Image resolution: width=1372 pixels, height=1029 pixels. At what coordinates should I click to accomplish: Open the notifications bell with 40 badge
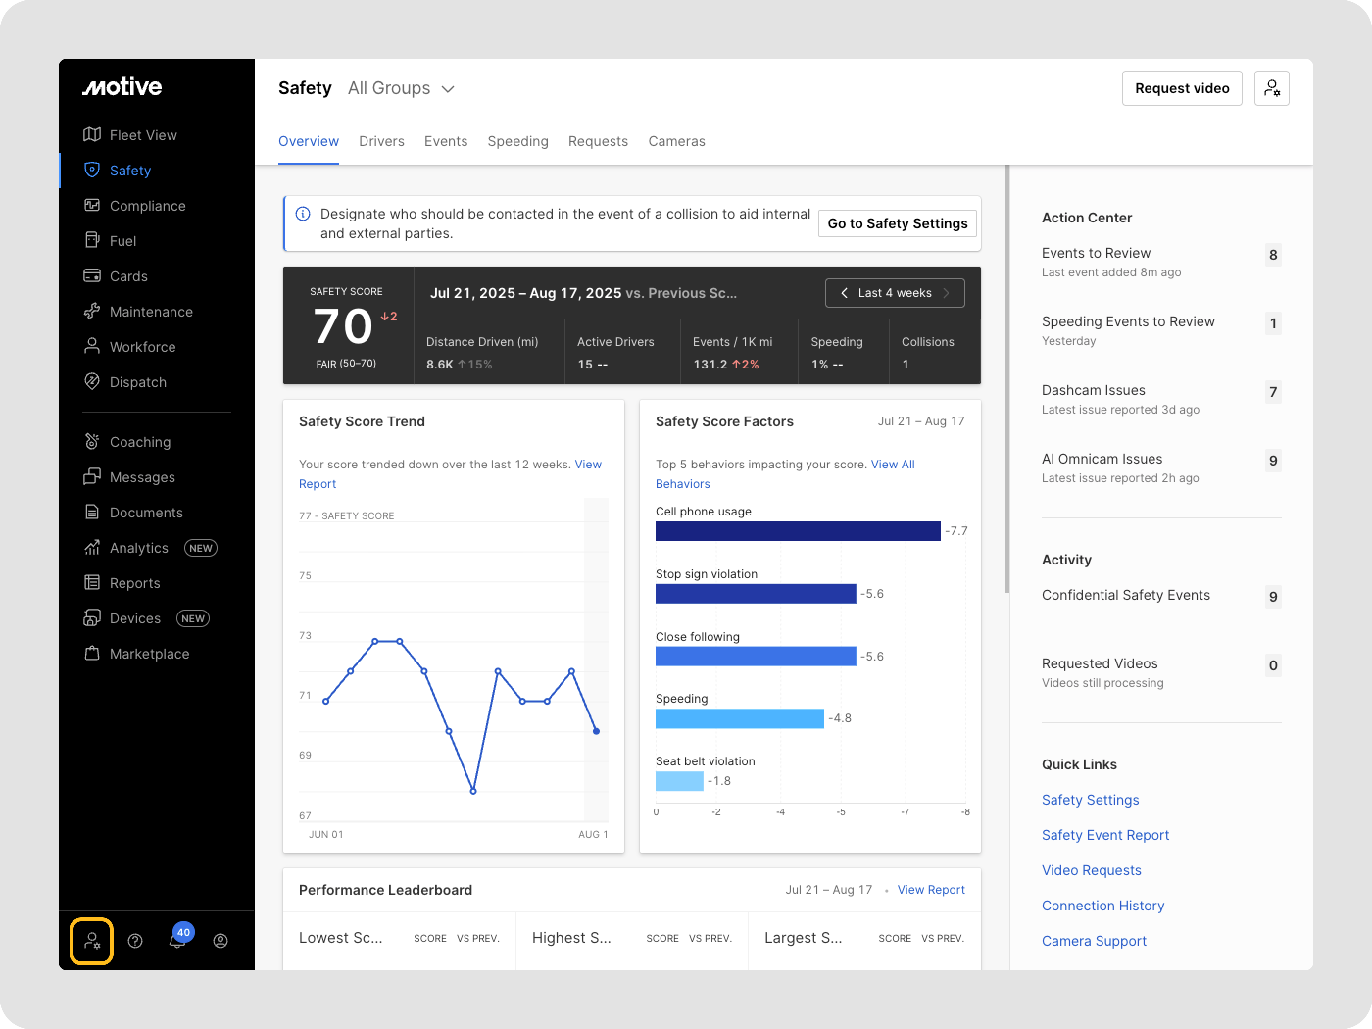click(x=178, y=940)
